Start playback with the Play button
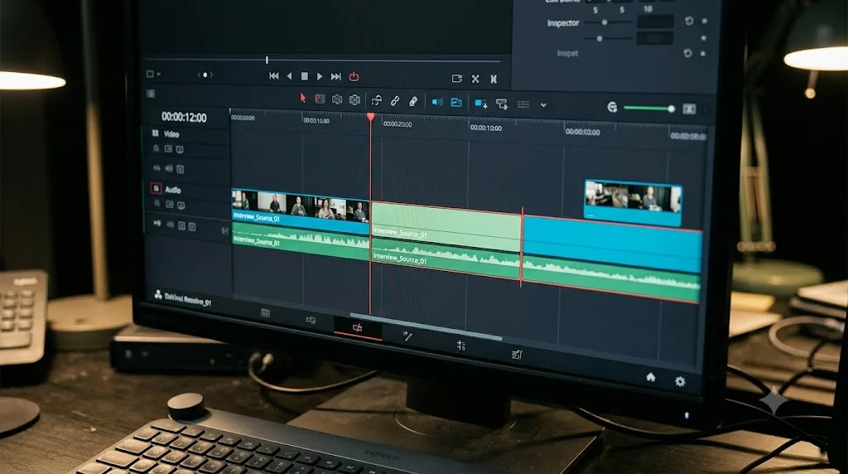848x474 pixels. pos(320,77)
